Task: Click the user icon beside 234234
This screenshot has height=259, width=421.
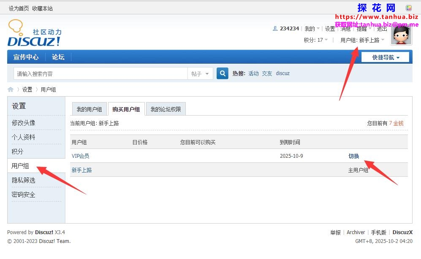Action: click(275, 29)
